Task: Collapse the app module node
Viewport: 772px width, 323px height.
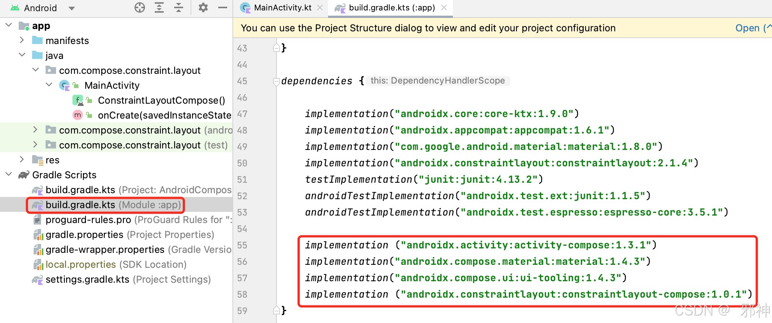Action: [9, 25]
